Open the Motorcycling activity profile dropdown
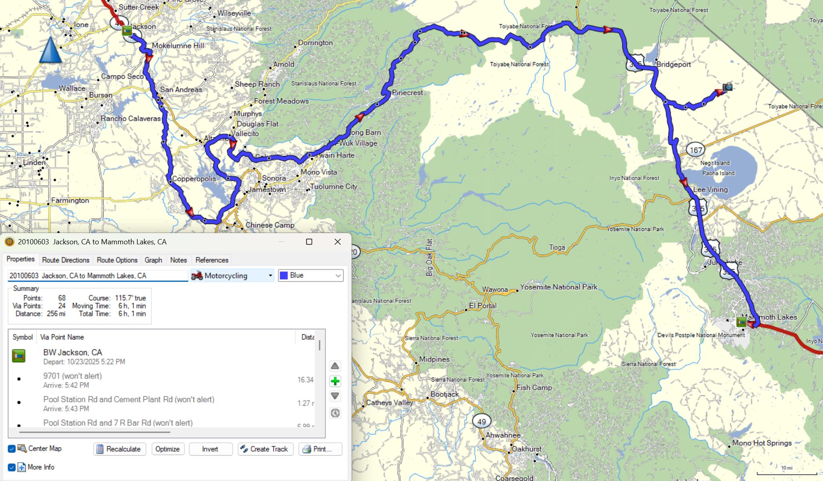This screenshot has width=823, height=481. pyautogui.click(x=233, y=276)
